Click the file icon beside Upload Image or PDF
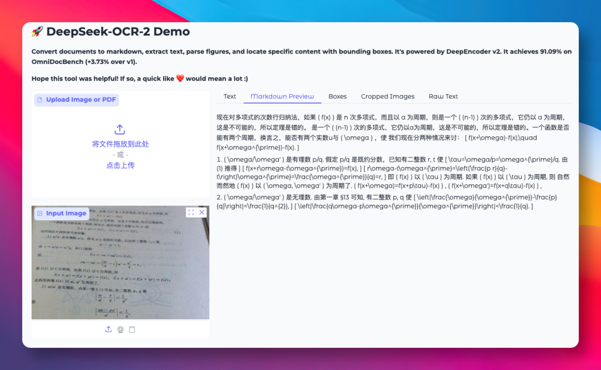 (40, 100)
